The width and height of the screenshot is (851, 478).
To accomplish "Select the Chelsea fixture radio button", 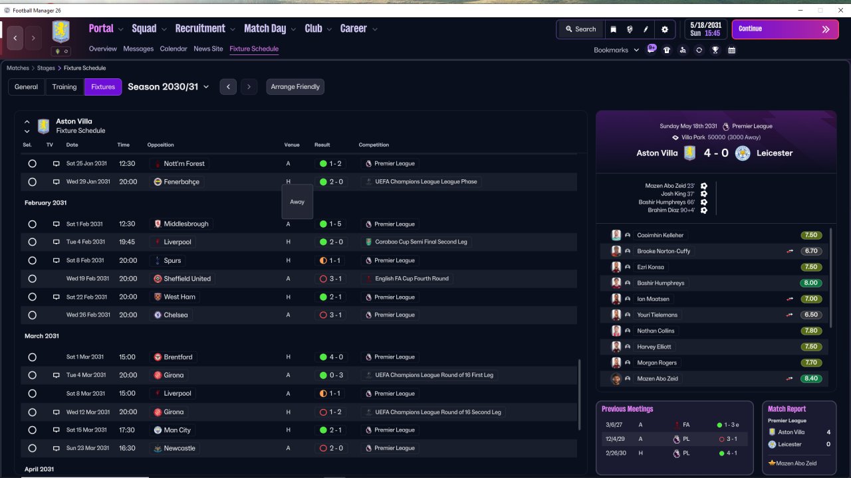I will click(32, 315).
